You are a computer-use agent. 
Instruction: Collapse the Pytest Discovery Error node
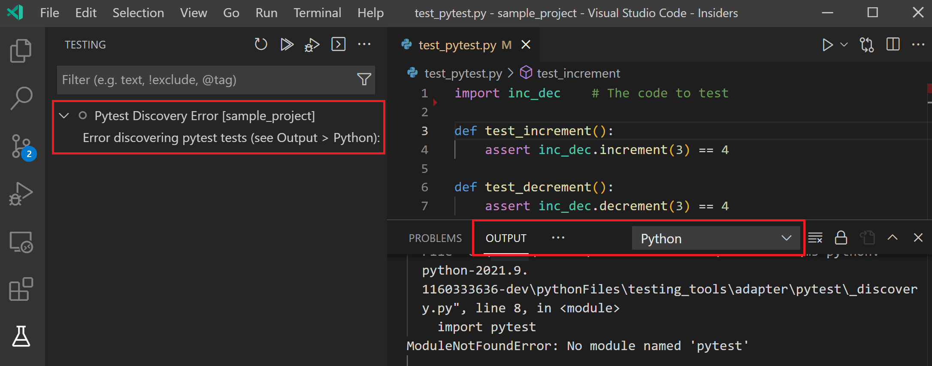pyautogui.click(x=64, y=116)
